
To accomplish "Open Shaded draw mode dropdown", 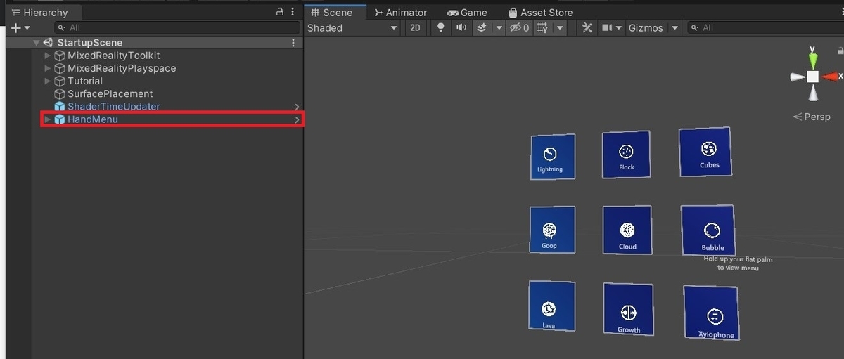I will coord(353,28).
